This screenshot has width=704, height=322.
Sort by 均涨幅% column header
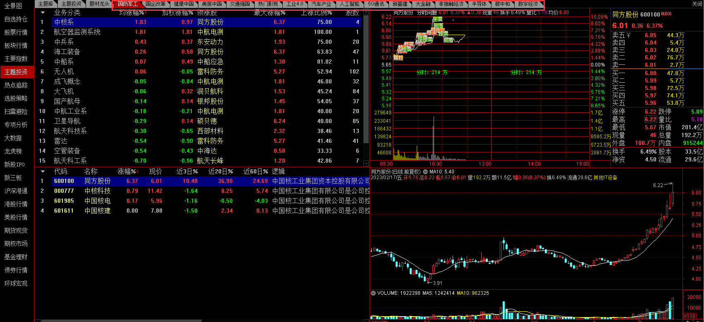[x=132, y=13]
